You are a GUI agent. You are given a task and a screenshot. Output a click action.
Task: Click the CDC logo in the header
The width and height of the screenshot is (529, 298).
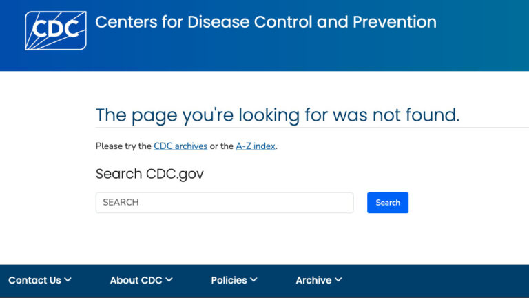56,31
